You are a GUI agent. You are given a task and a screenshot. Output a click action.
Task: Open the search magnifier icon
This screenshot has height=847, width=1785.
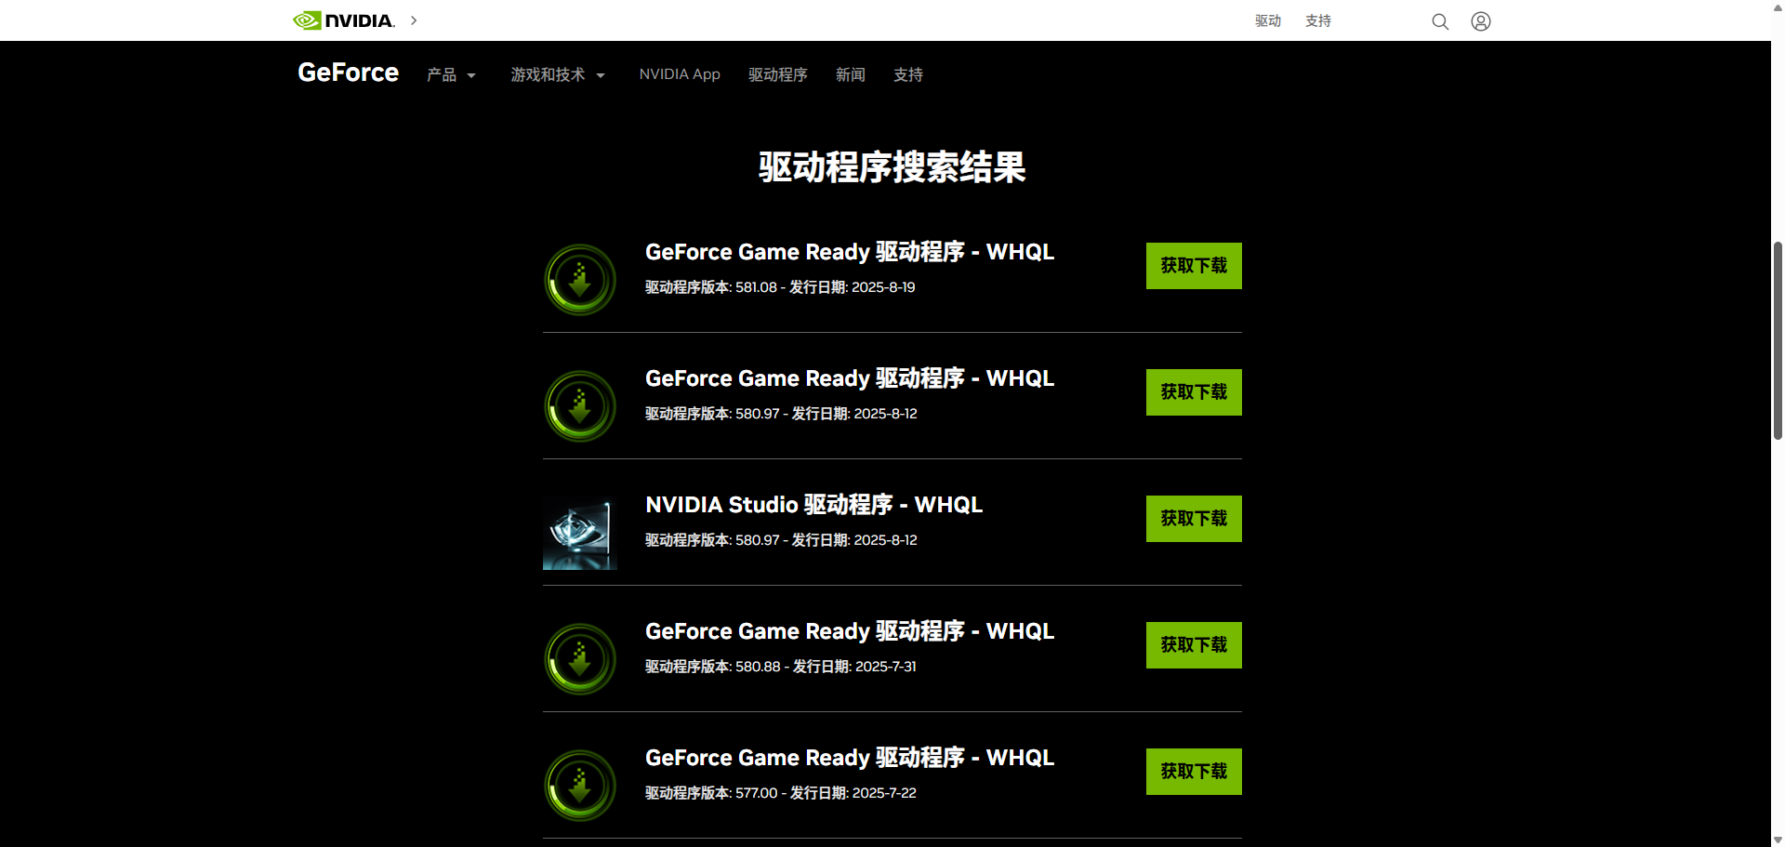(x=1440, y=21)
